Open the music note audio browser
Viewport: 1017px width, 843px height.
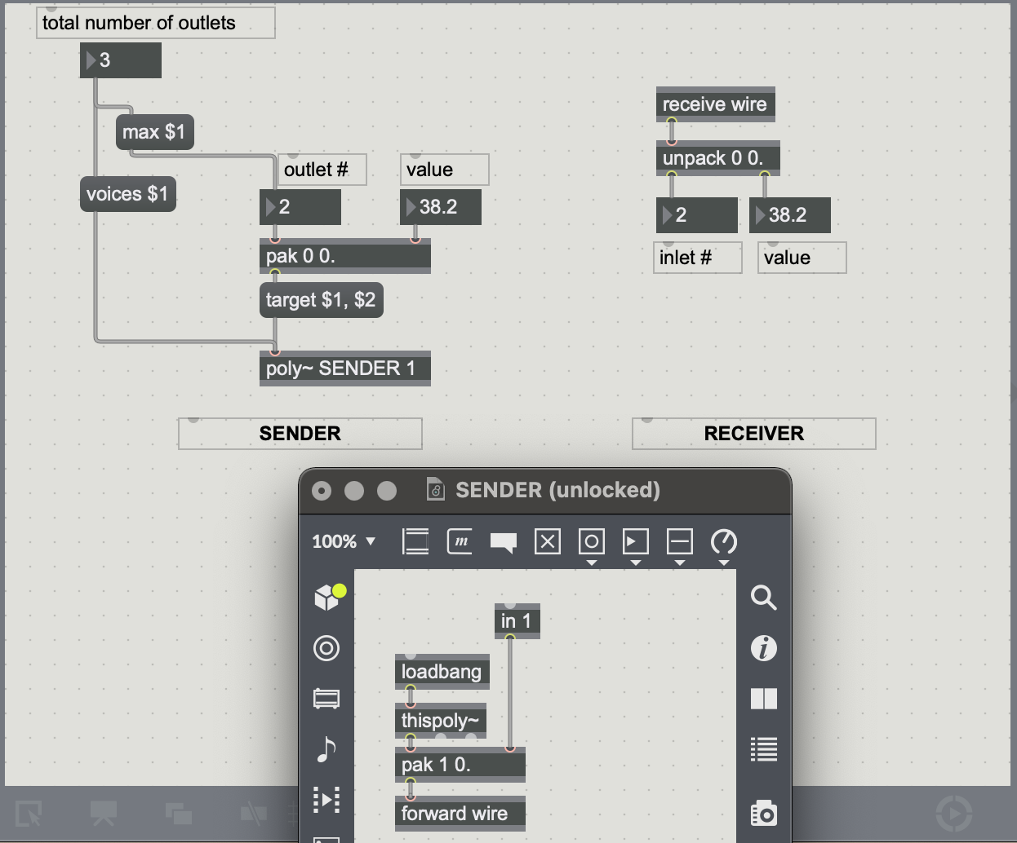(326, 749)
